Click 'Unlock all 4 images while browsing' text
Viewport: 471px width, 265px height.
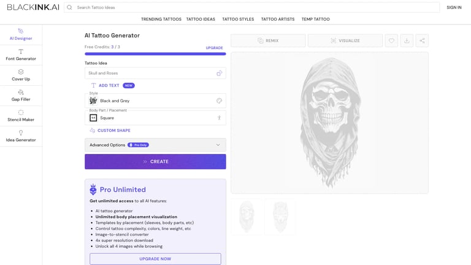click(x=129, y=246)
